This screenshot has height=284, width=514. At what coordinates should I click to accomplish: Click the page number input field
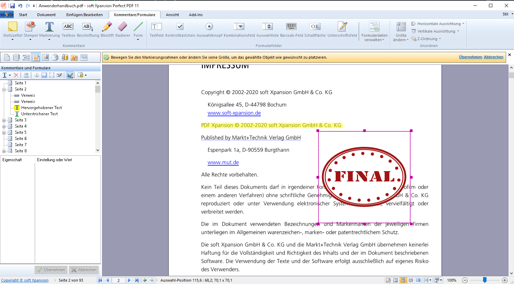[x=119, y=280]
